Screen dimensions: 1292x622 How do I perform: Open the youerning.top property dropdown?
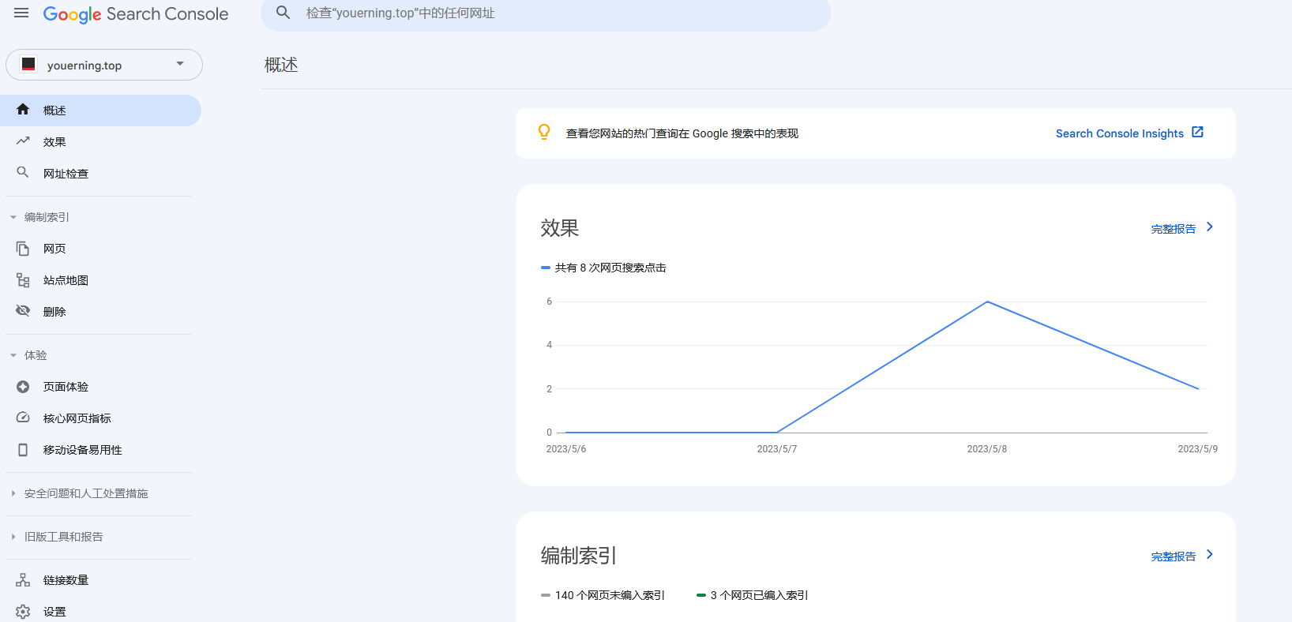pyautogui.click(x=104, y=65)
